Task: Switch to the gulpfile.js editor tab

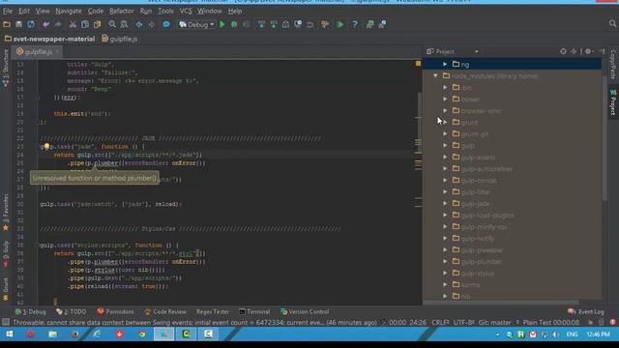Action: pos(38,51)
